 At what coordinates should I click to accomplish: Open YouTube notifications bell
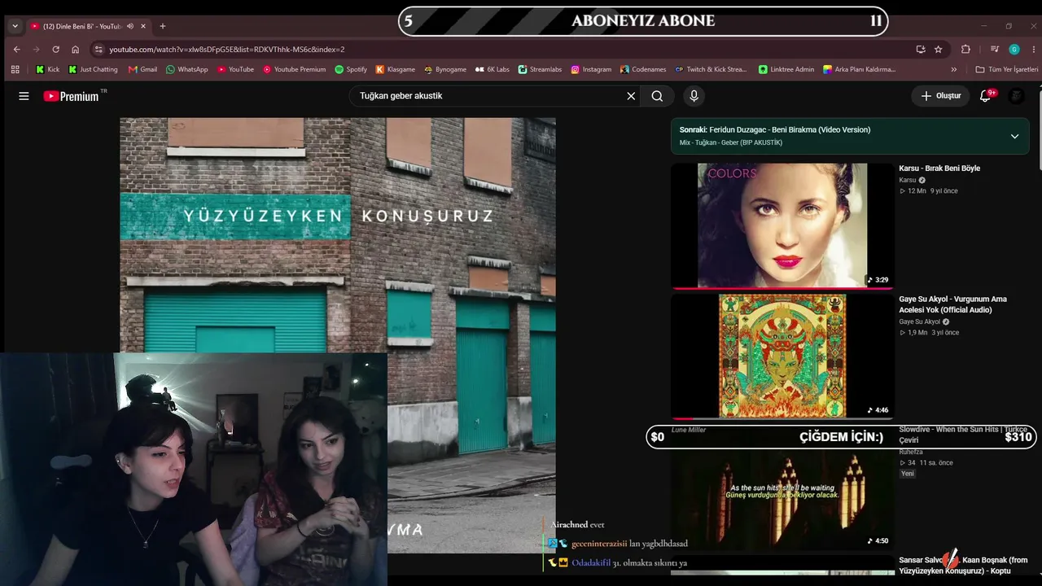pyautogui.click(x=986, y=96)
